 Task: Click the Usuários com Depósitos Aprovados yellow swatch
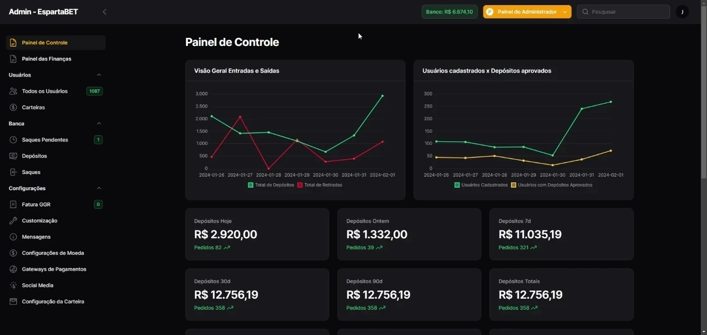(x=514, y=185)
